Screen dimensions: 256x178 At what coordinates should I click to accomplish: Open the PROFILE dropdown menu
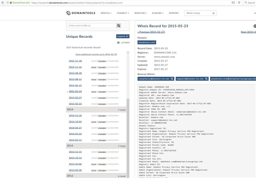[106, 13]
